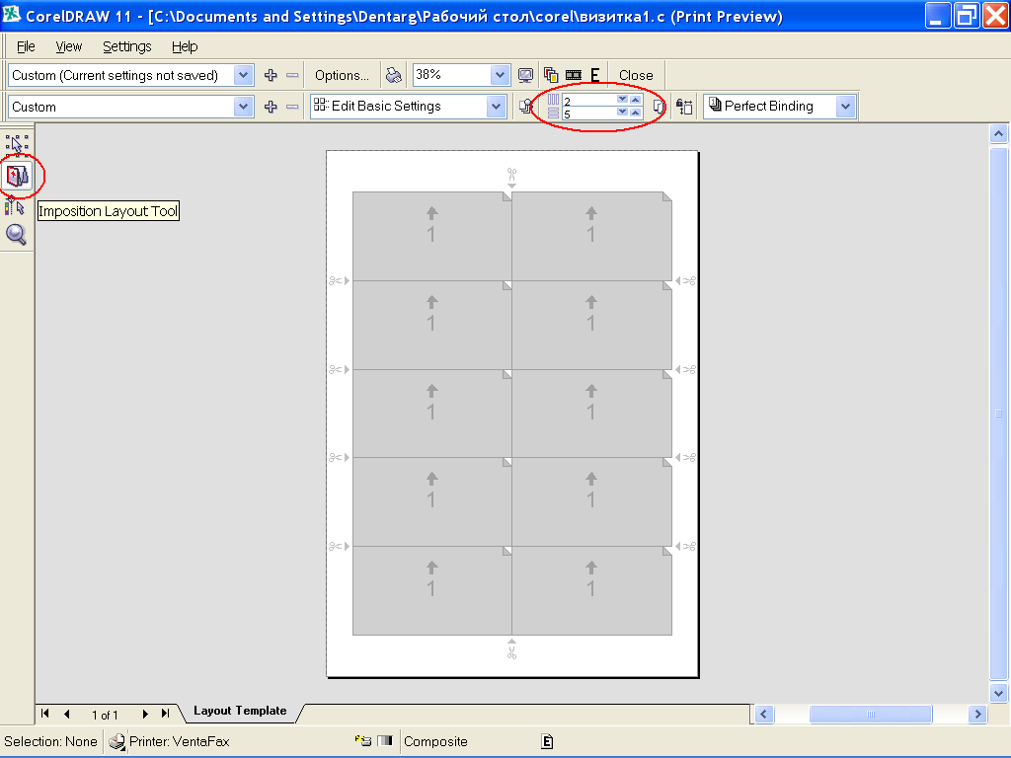1011x758 pixels.
Task: Decrease the rows down value 5
Action: [x=622, y=113]
